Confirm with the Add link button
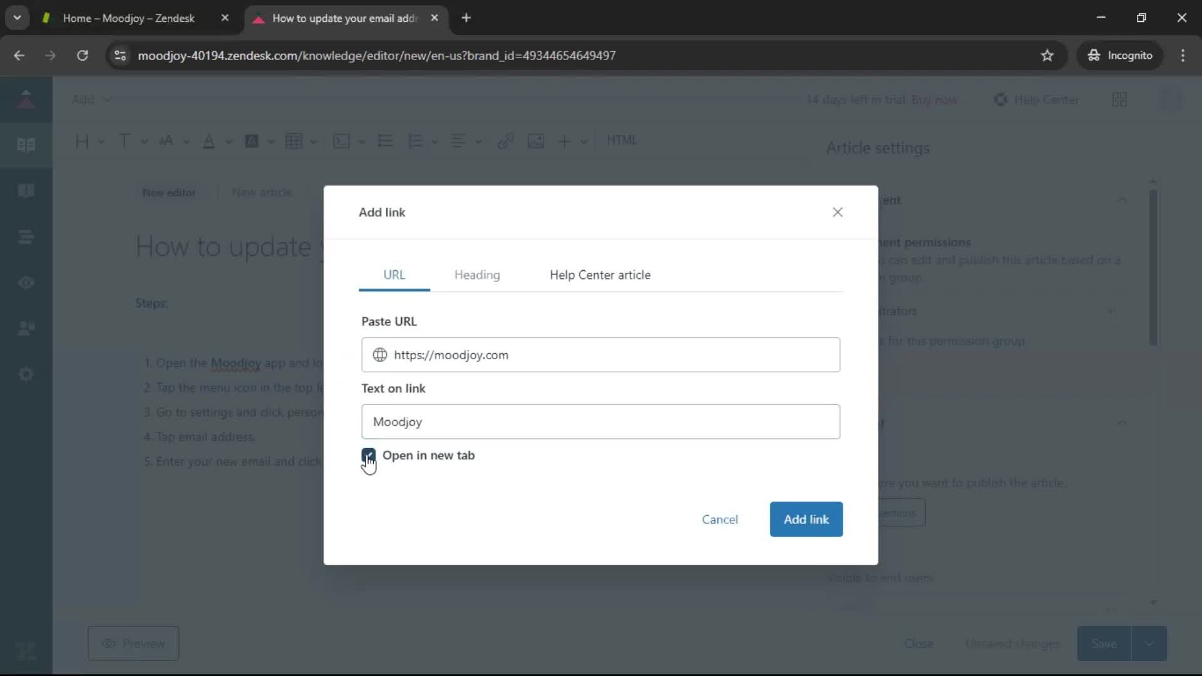Image resolution: width=1202 pixels, height=676 pixels. 806,520
